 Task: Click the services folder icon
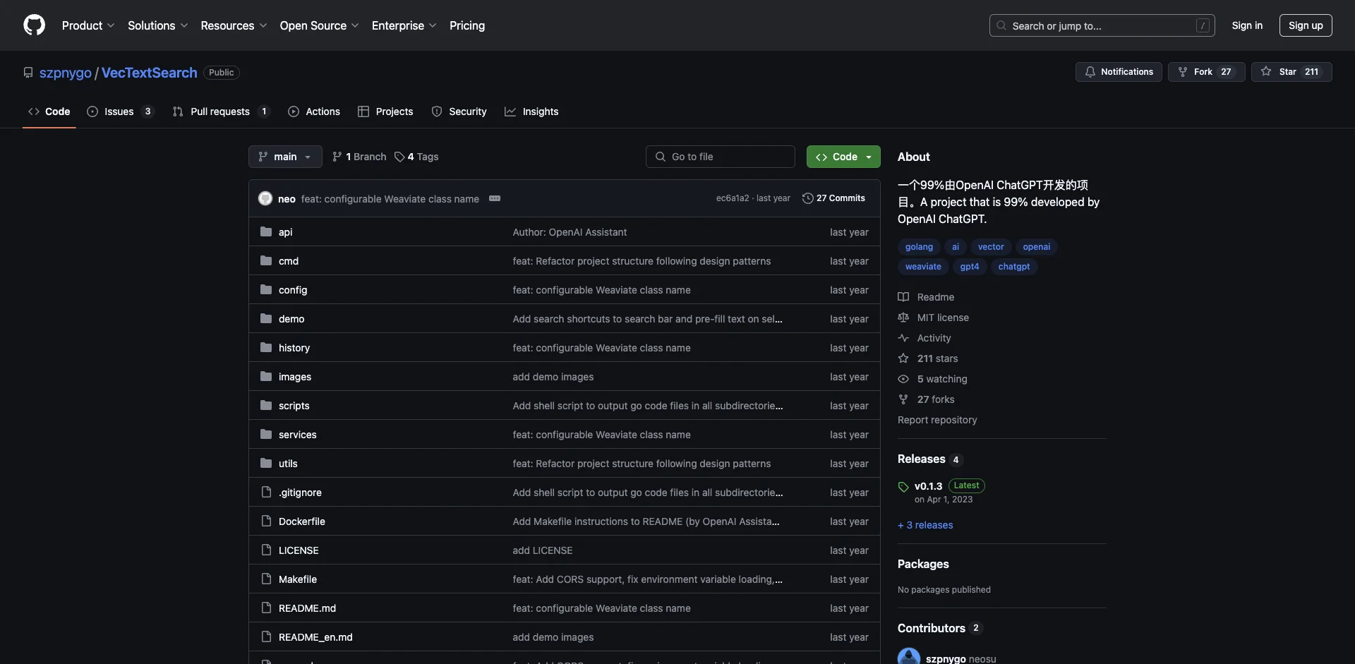click(266, 434)
